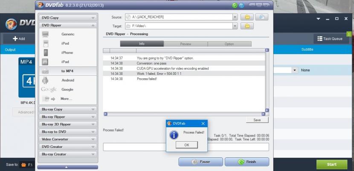The image size is (354, 171).
Task: Click the Subtitle column header in background window
Action: 307,49
